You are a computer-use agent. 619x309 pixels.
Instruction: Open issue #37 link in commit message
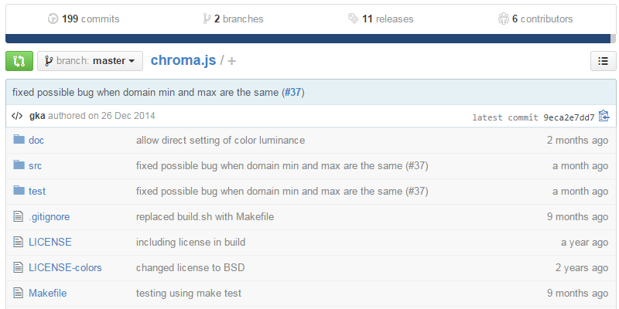(x=292, y=93)
